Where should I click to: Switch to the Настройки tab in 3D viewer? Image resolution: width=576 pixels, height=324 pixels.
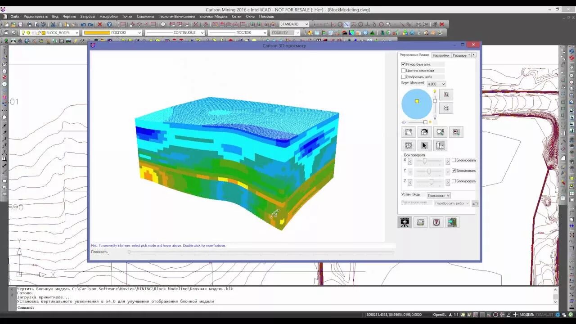441,55
